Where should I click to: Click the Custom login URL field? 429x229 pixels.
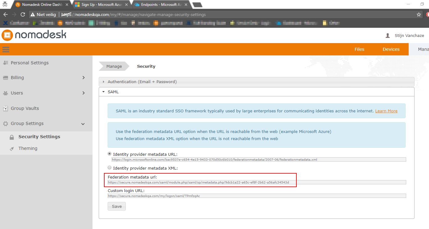click(x=257, y=196)
